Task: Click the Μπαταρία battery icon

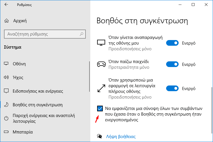Action: point(6,132)
